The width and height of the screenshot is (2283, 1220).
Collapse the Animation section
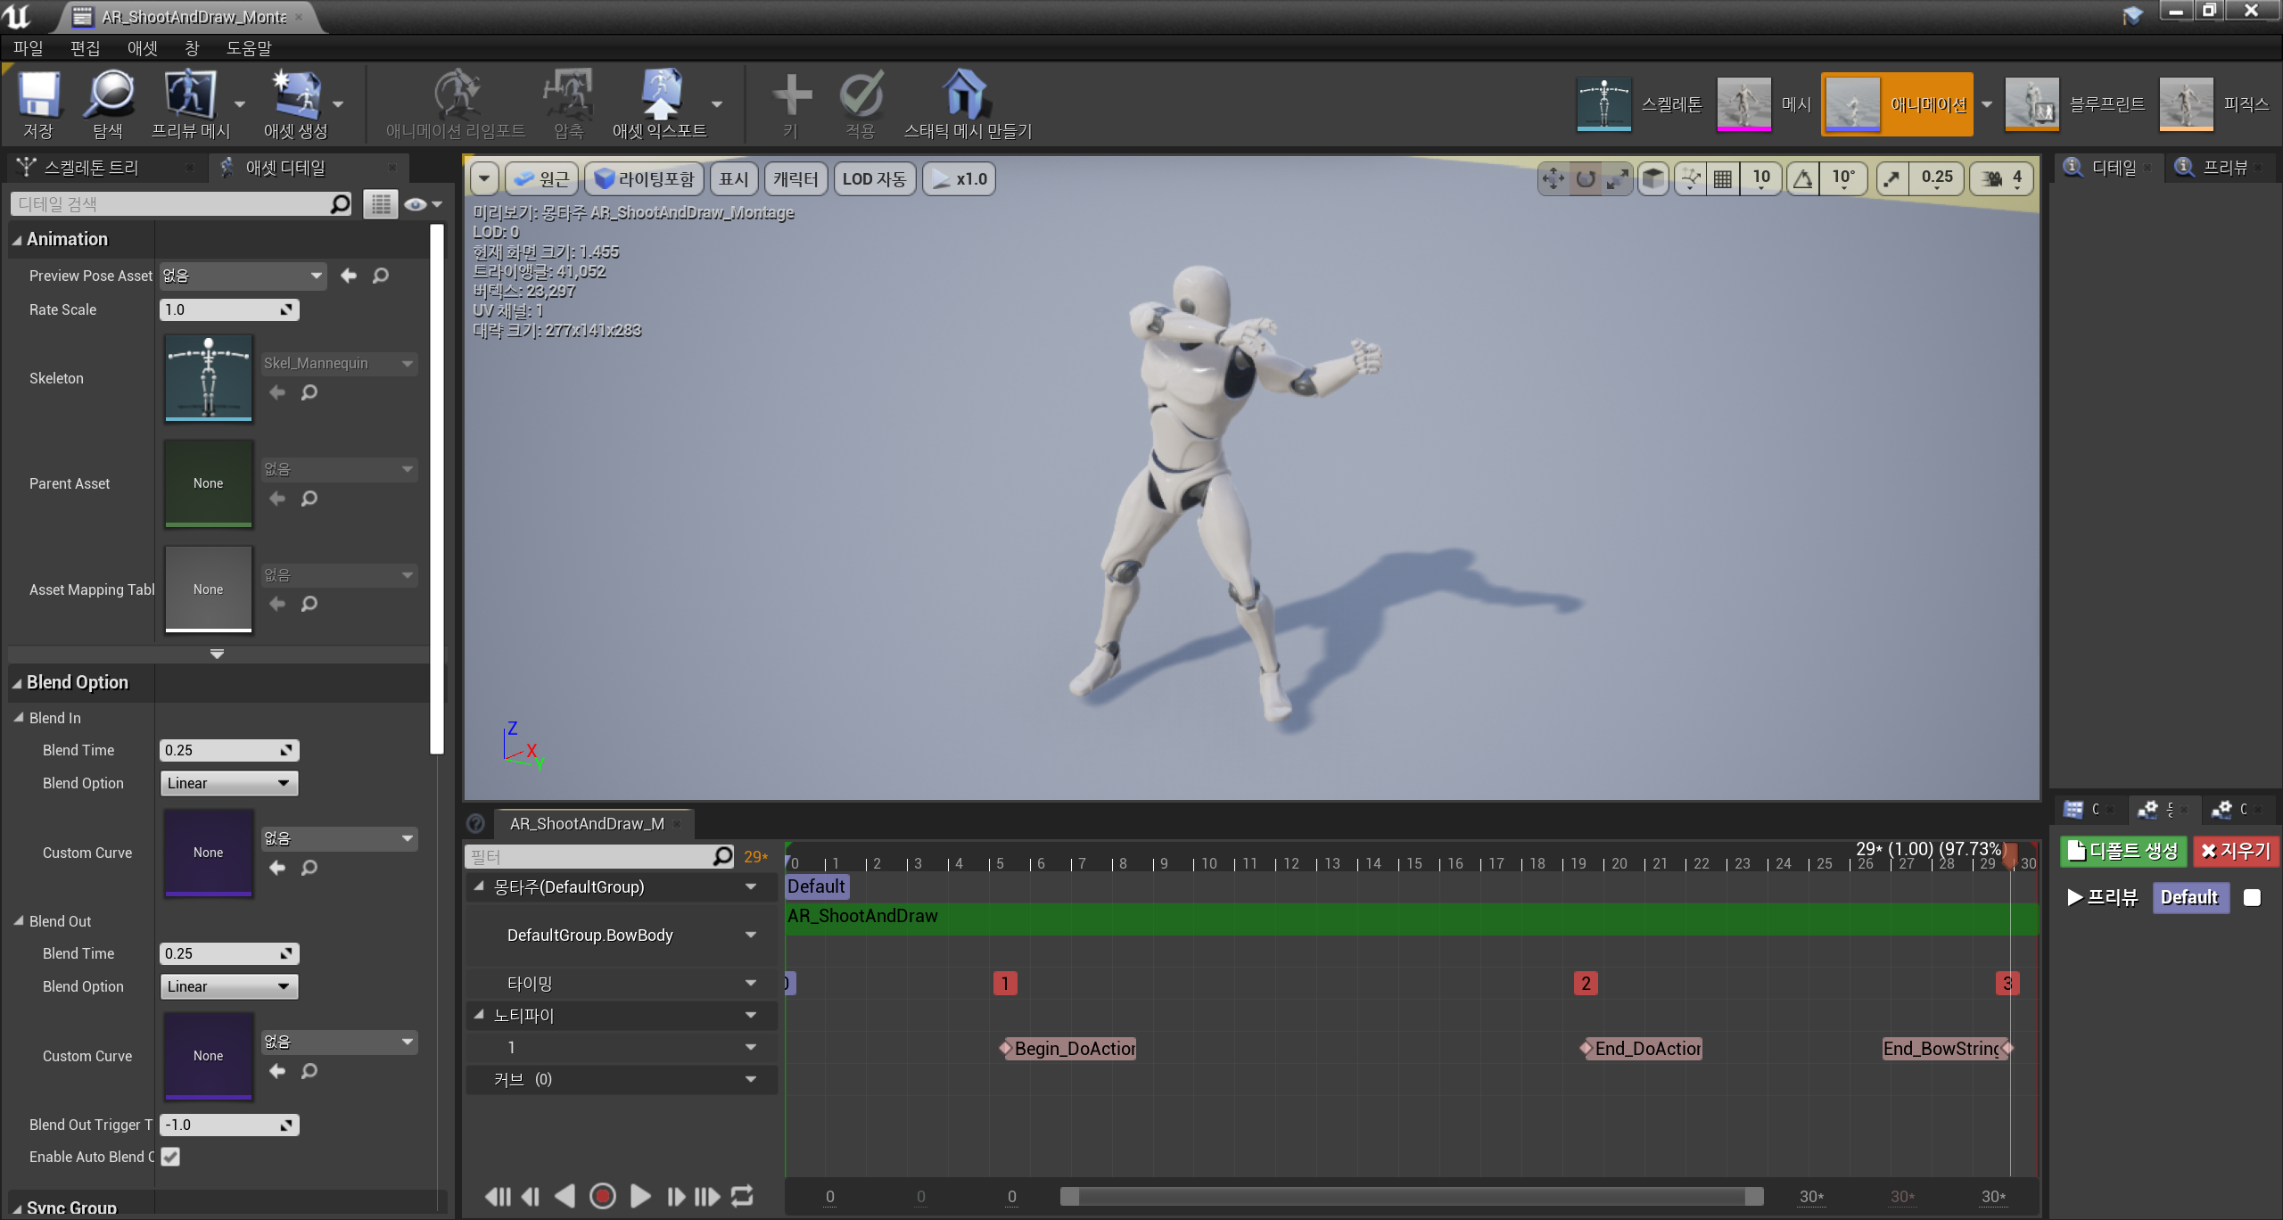click(x=17, y=239)
